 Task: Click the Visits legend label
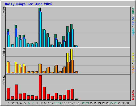pyautogui.click(x=133, y=58)
